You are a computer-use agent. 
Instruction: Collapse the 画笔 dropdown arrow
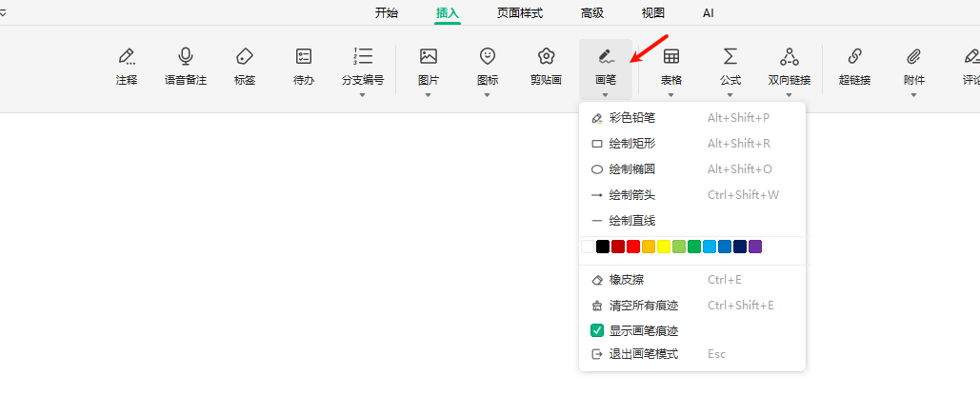(605, 95)
